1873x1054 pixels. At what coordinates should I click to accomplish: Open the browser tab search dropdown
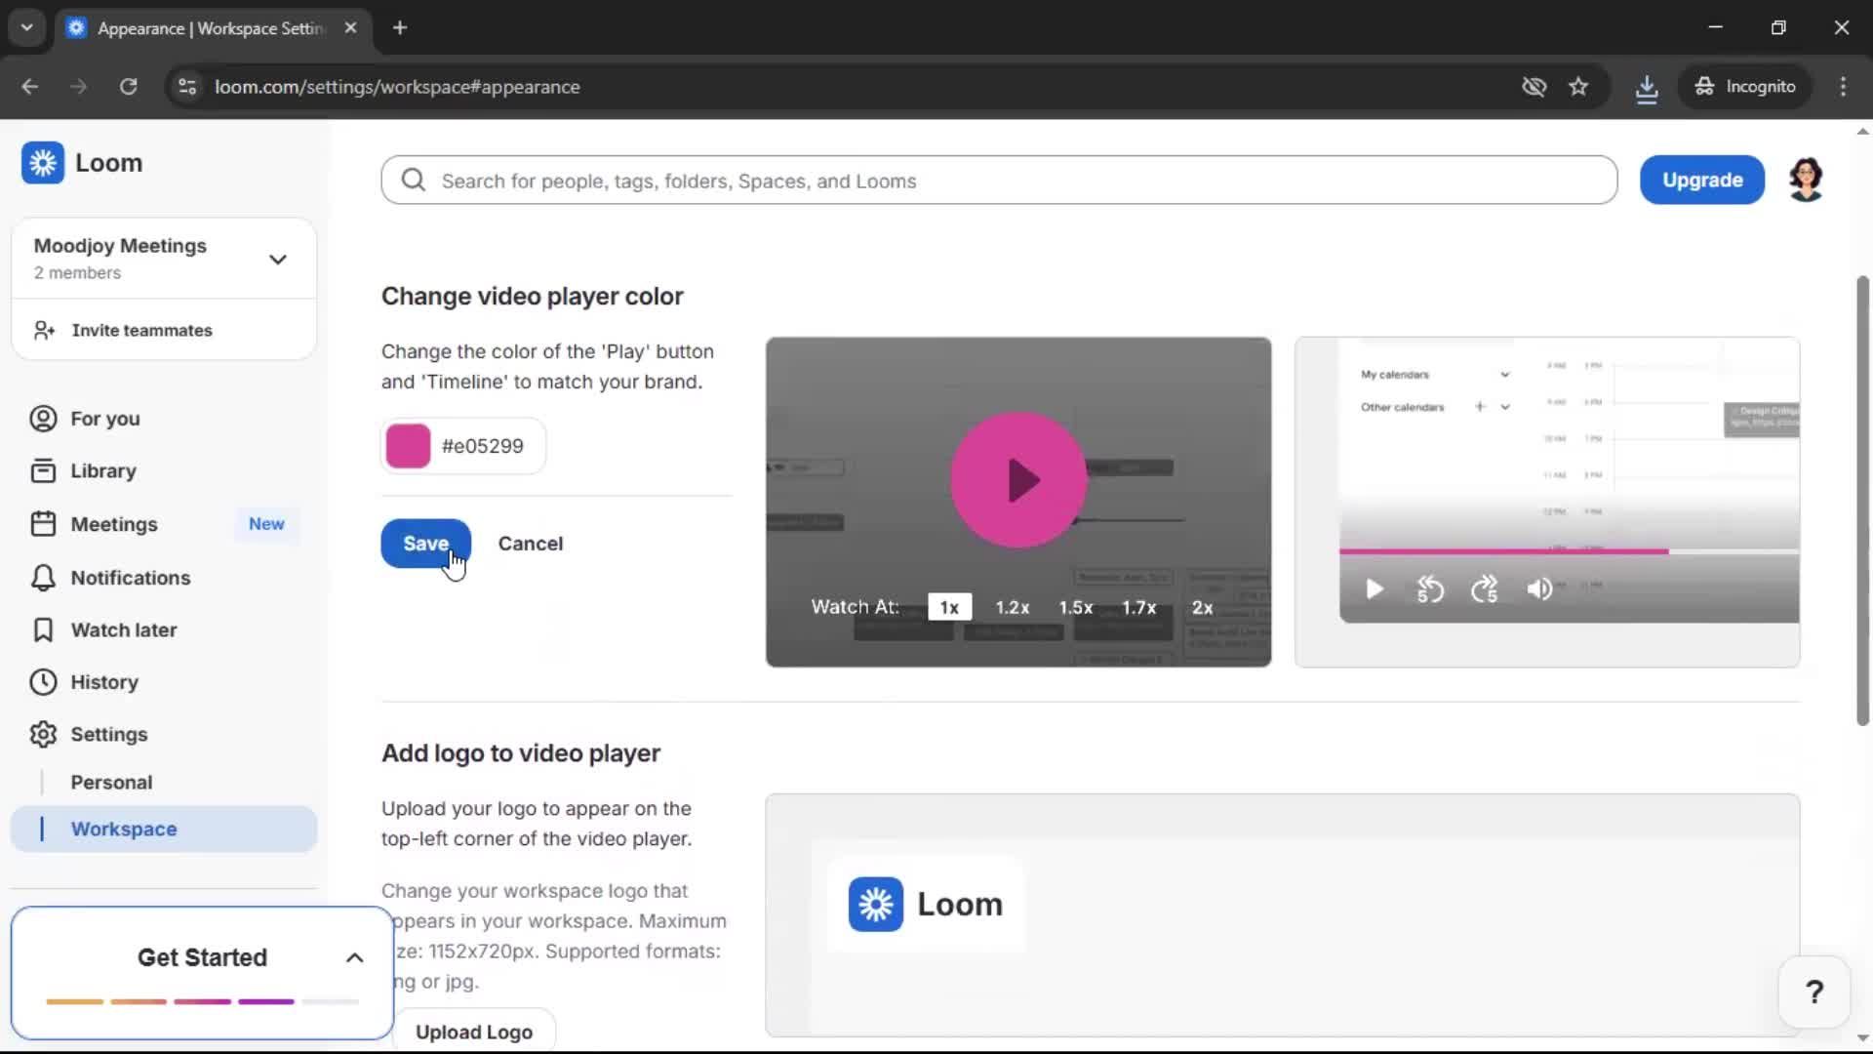27,27
